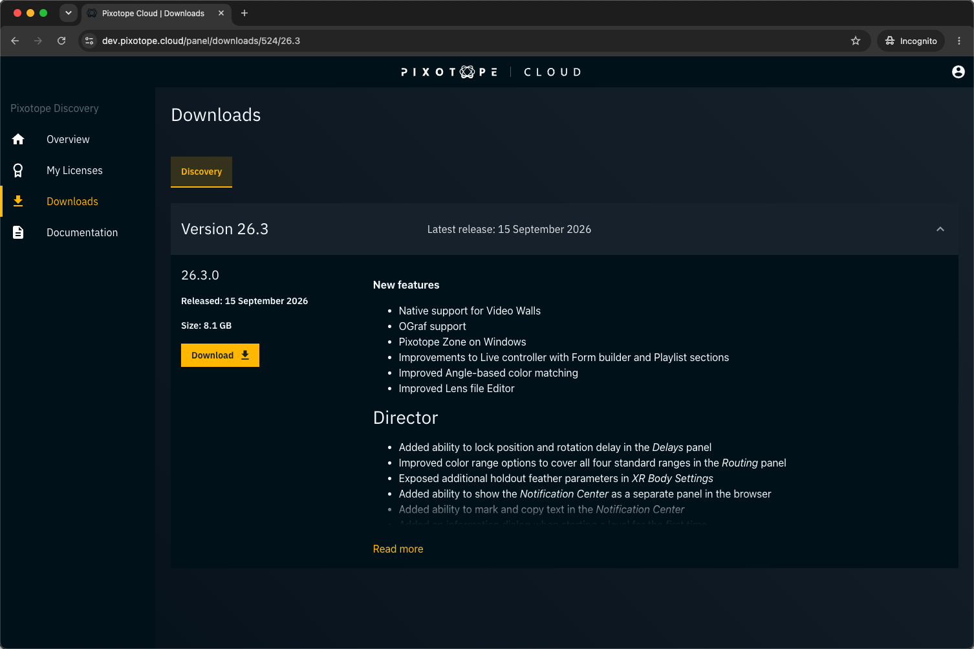Click the browser forward arrow
The height and width of the screenshot is (649, 974).
(x=38, y=41)
